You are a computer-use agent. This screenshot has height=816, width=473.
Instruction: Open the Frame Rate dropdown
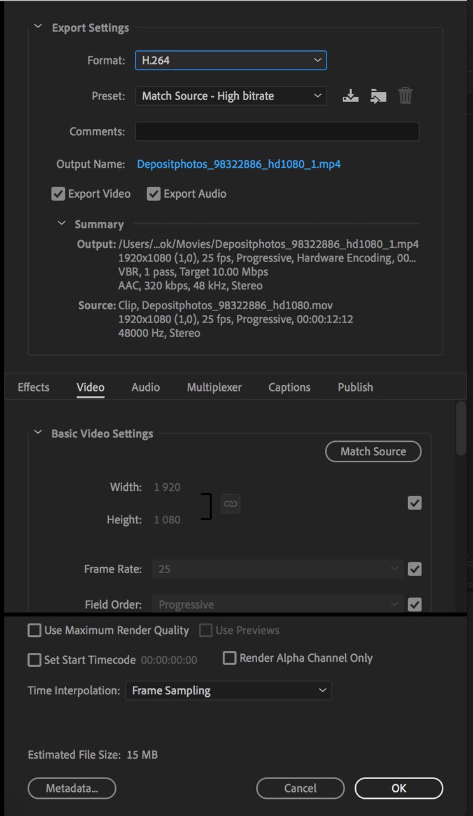pos(278,569)
